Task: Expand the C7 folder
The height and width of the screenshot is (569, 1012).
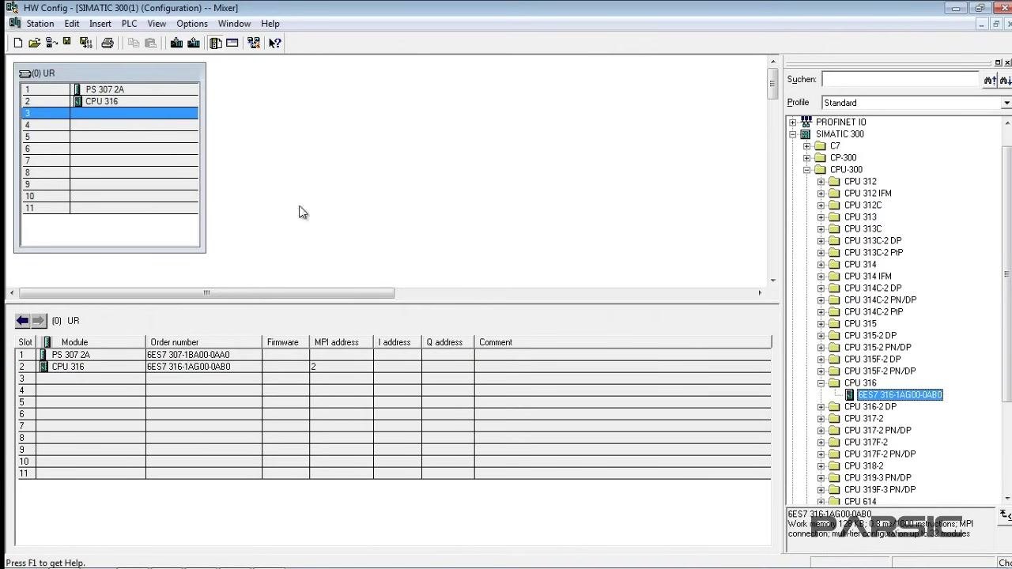Action: (806, 145)
